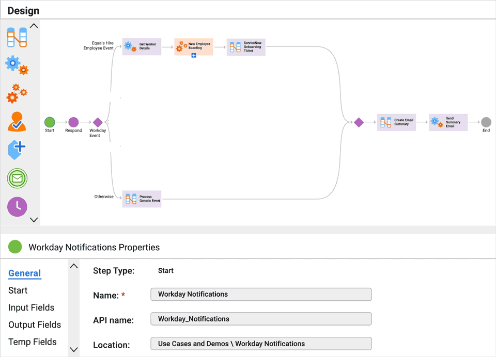The image size is (496, 357).
Task: Click the plus button under New Employee Boarding
Action: 194,55
